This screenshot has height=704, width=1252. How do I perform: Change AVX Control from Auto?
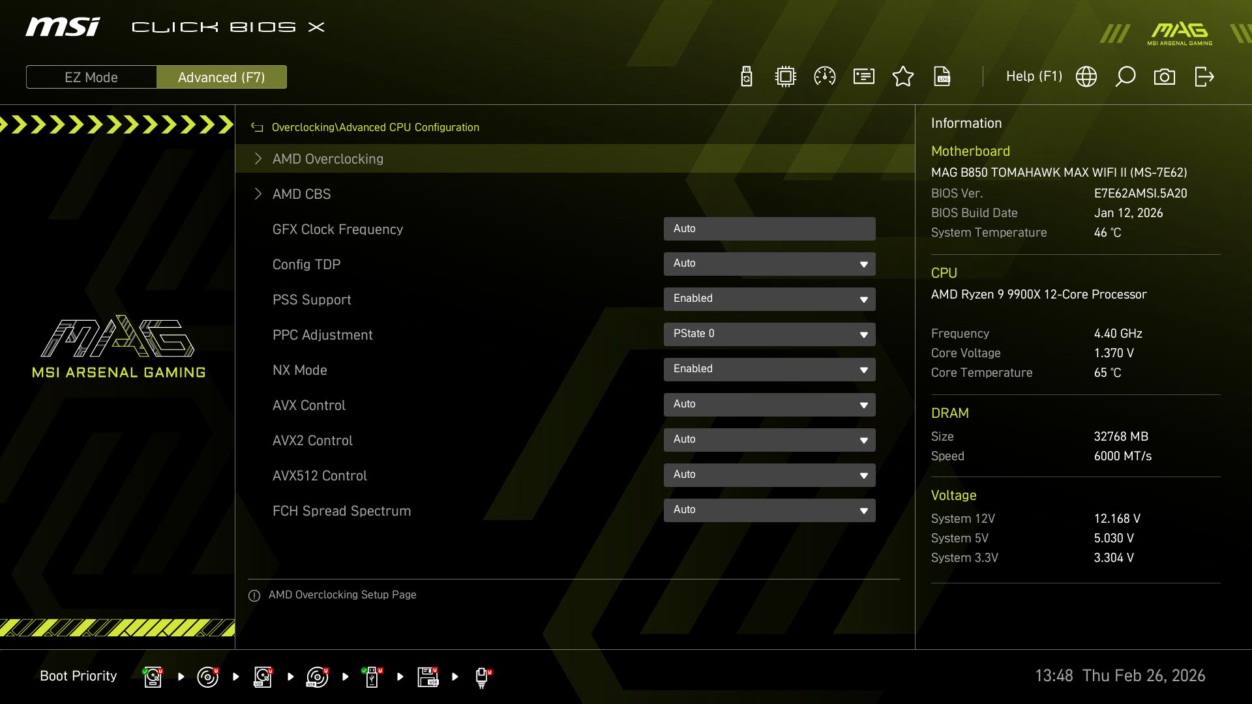coord(769,404)
